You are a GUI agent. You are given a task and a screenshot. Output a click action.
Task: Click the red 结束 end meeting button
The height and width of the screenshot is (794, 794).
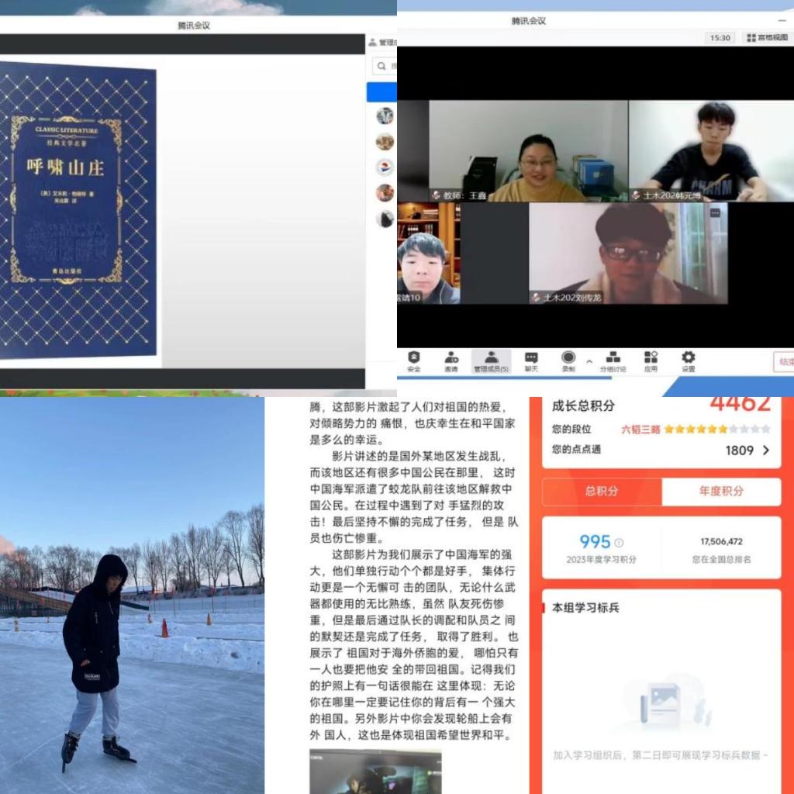[x=784, y=362]
